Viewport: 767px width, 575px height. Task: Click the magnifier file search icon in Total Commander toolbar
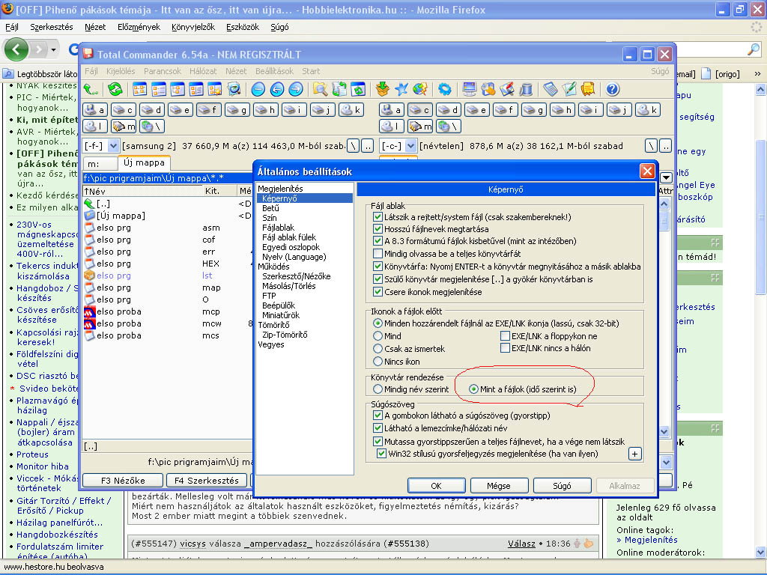320,89
